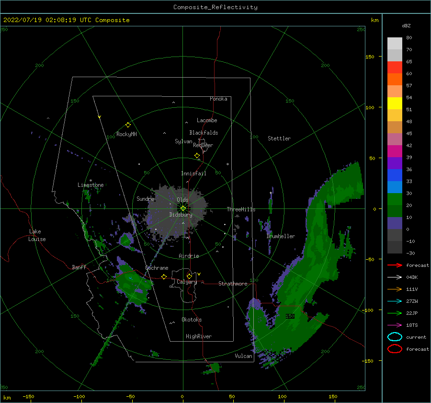This screenshot has height=403, width=431.
Task: Click the light blue 33 dBZ color swatch
Action: (x=395, y=187)
